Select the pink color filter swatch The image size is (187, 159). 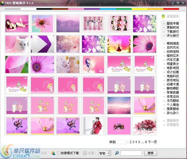[76, 9]
